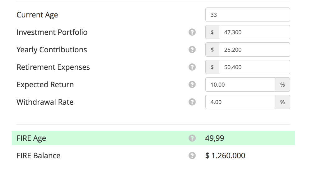Click the Expected Return help icon
Image resolution: width=312 pixels, height=172 pixels.
[192, 84]
